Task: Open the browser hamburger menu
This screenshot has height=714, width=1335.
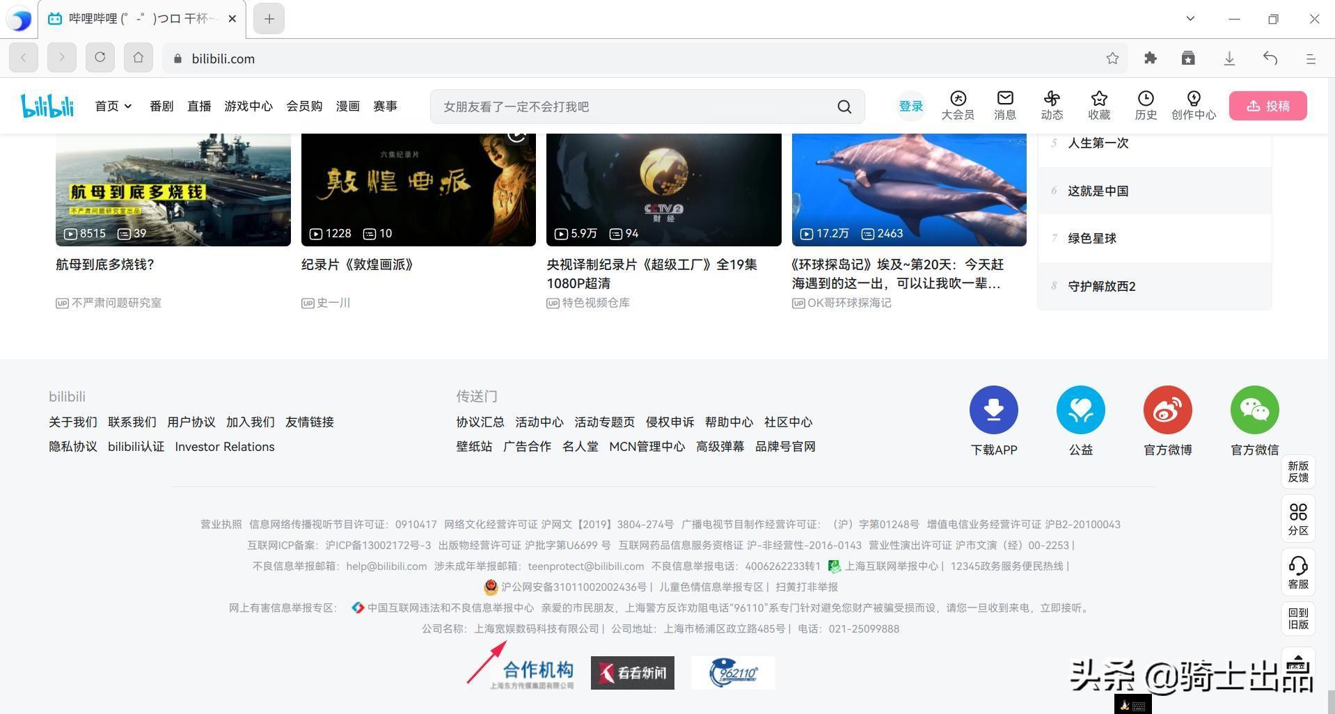Action: 1311,58
